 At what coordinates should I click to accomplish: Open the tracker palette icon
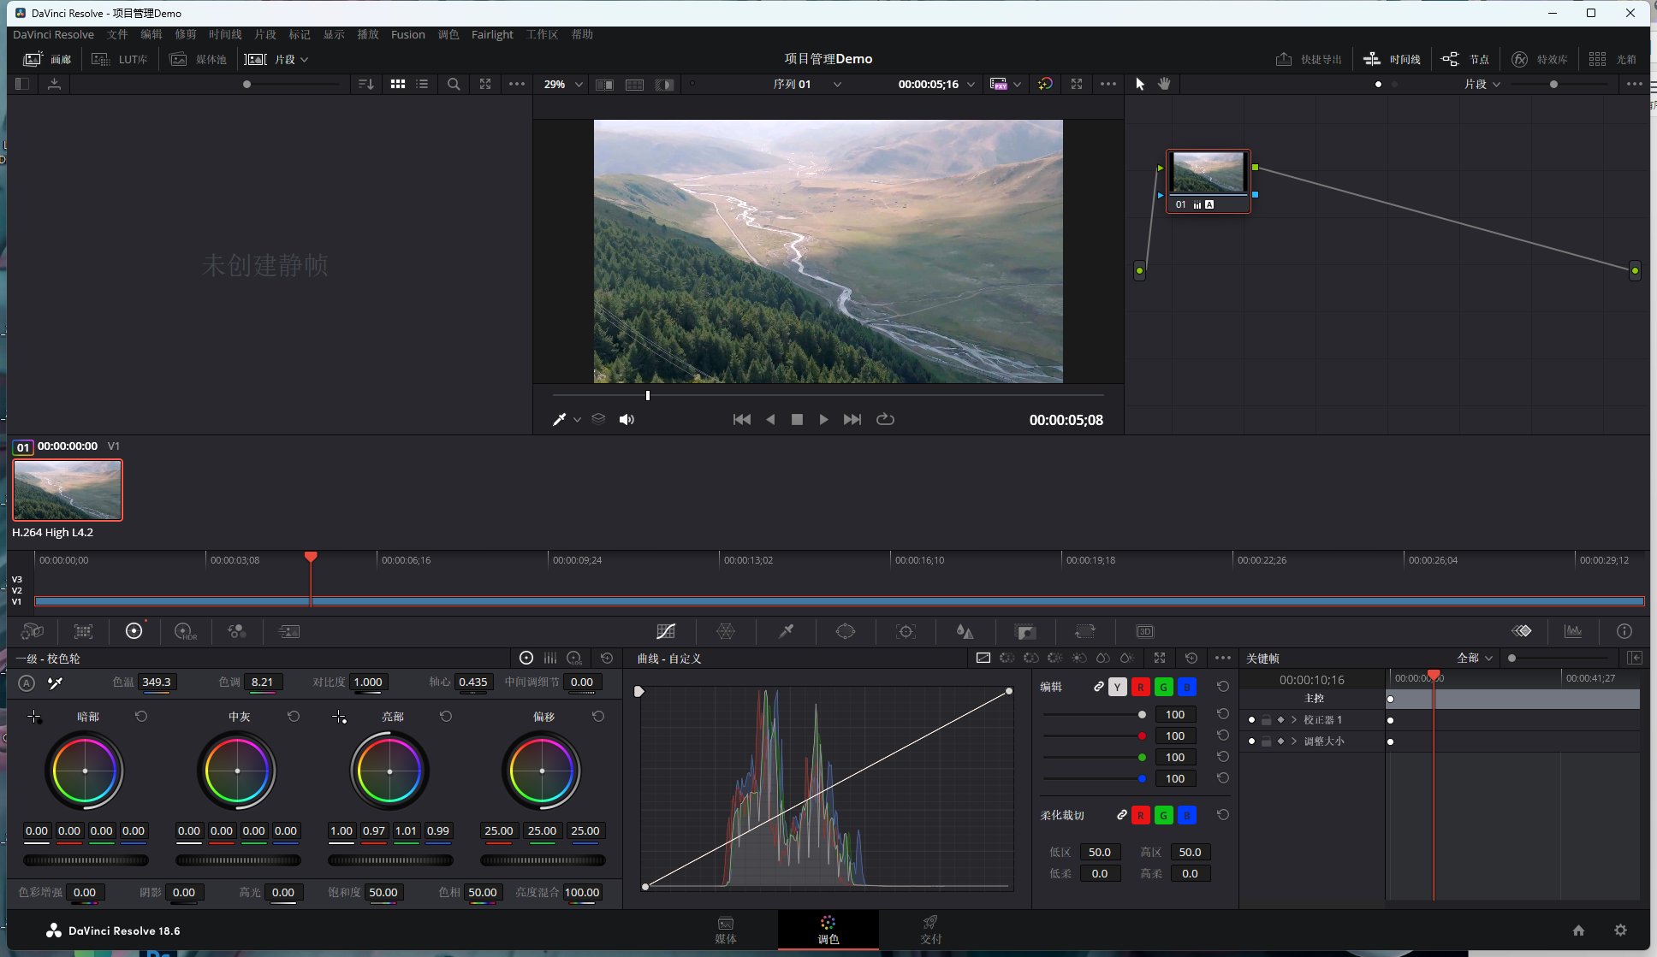[x=906, y=631]
